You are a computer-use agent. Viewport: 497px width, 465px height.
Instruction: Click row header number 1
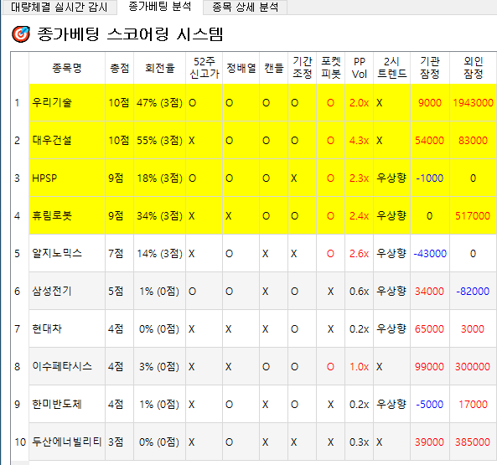(19, 102)
